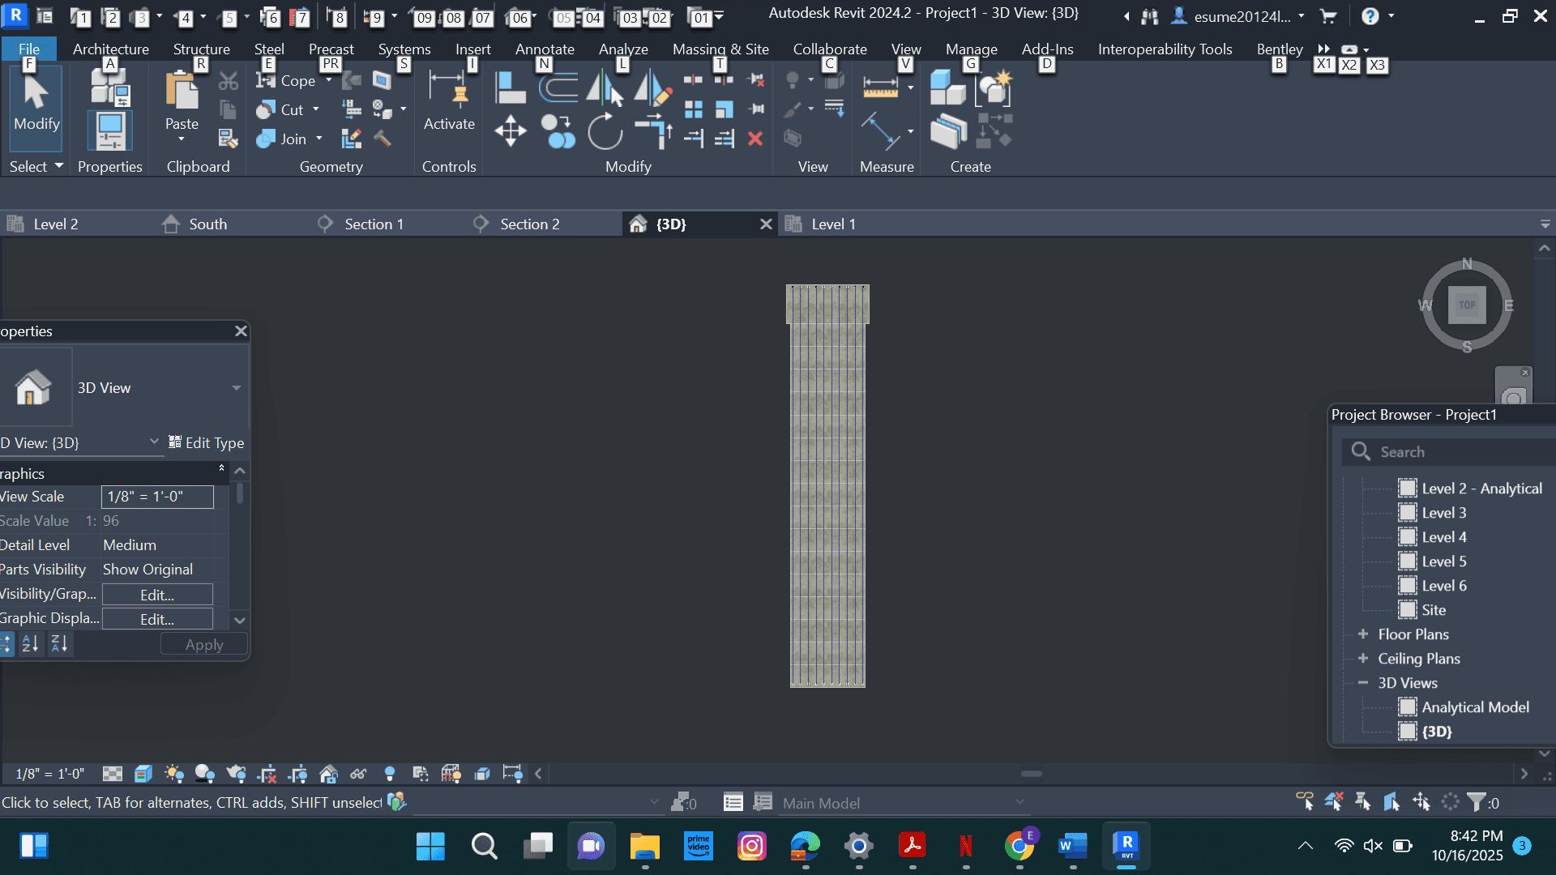The width and height of the screenshot is (1556, 875).
Task: Click the Rotate tool icon
Action: [x=605, y=131]
